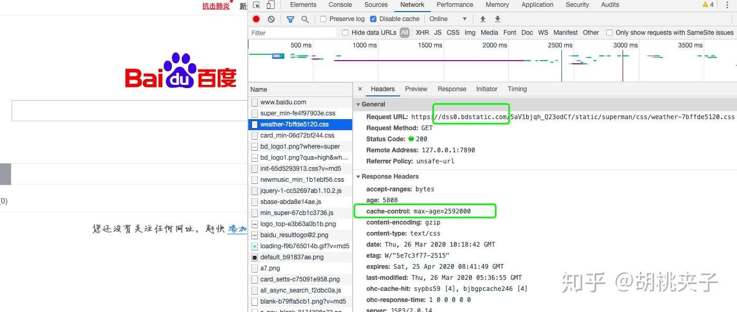Select request all_async_search_f2dbc0a.js
Screen dimensions: 737x312
(300, 290)
